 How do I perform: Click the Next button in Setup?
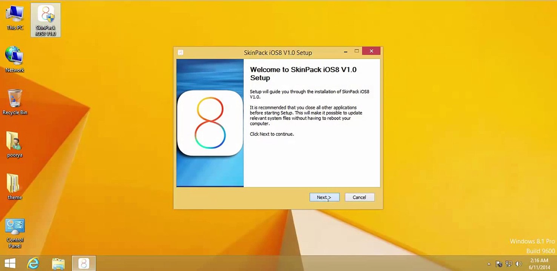(324, 197)
